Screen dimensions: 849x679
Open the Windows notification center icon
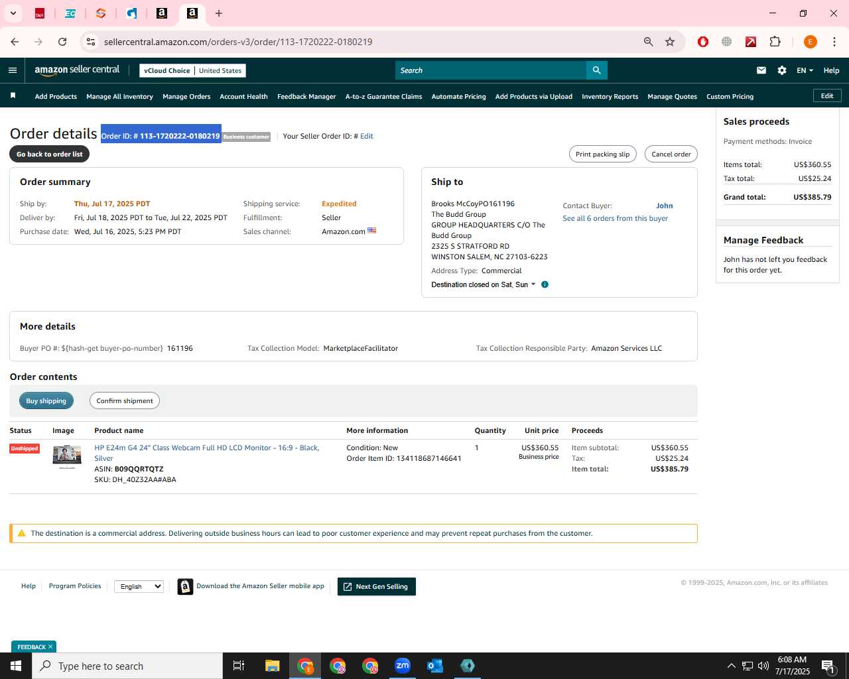coord(828,666)
